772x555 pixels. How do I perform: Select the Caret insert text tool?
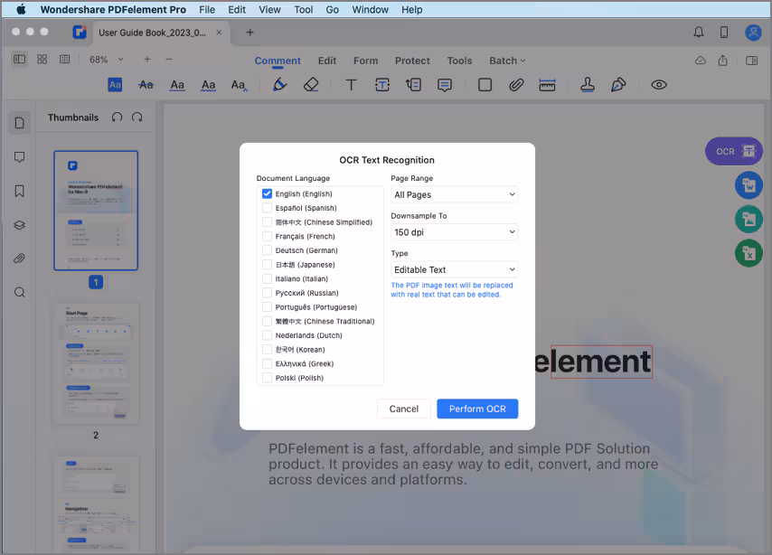240,85
